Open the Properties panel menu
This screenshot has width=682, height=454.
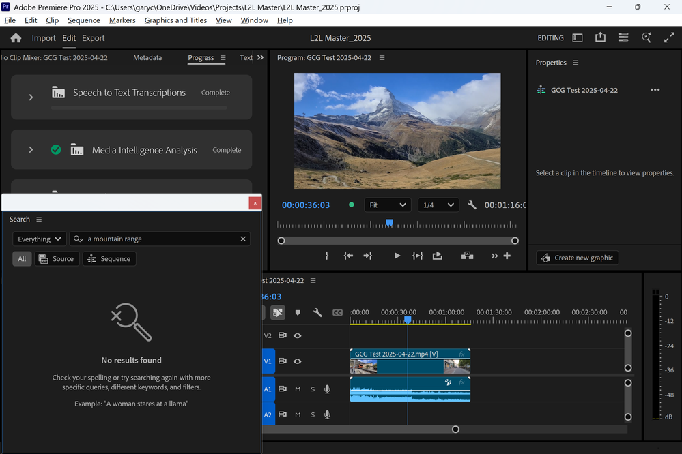tap(576, 63)
